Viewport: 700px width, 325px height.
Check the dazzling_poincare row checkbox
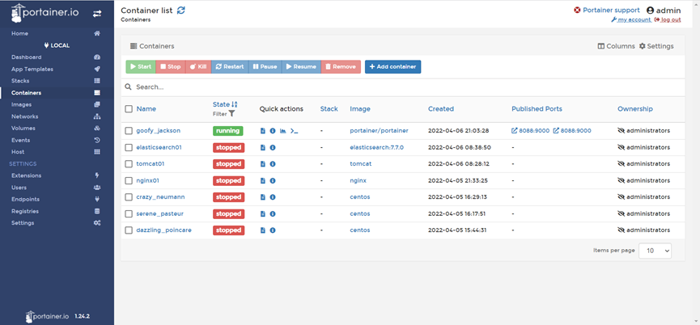click(x=129, y=230)
